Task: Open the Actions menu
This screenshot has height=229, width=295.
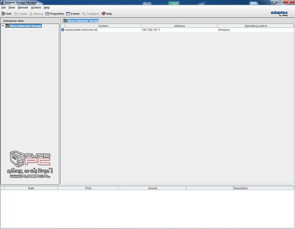Action: (36, 8)
